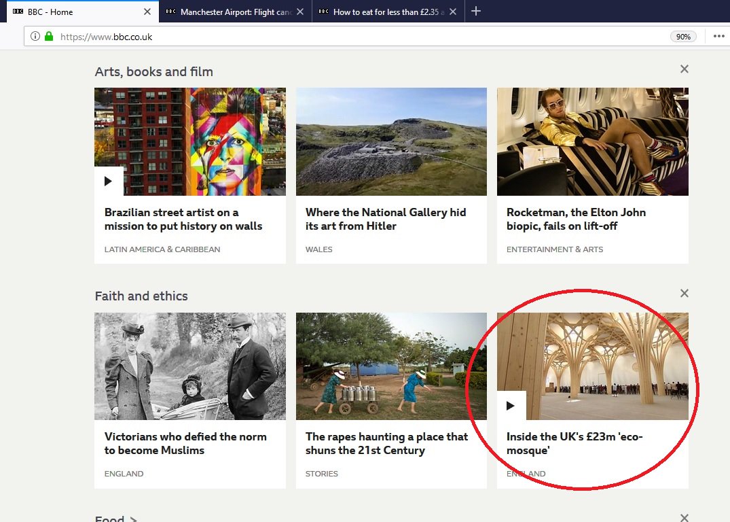Dismiss the Food section
730x522 pixels.
tap(684, 517)
